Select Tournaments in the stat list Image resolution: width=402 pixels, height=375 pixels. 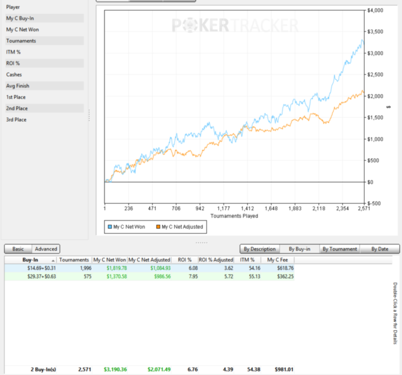coord(45,41)
